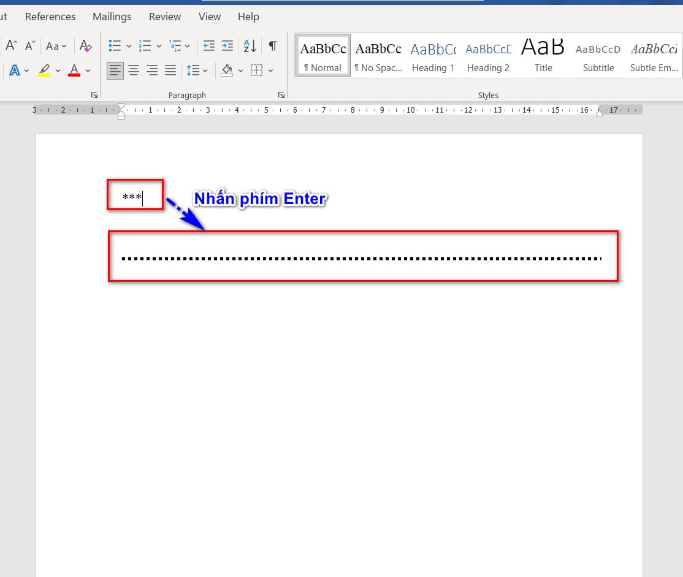Sort the text alphabetically
The height and width of the screenshot is (577, 683).
click(250, 46)
